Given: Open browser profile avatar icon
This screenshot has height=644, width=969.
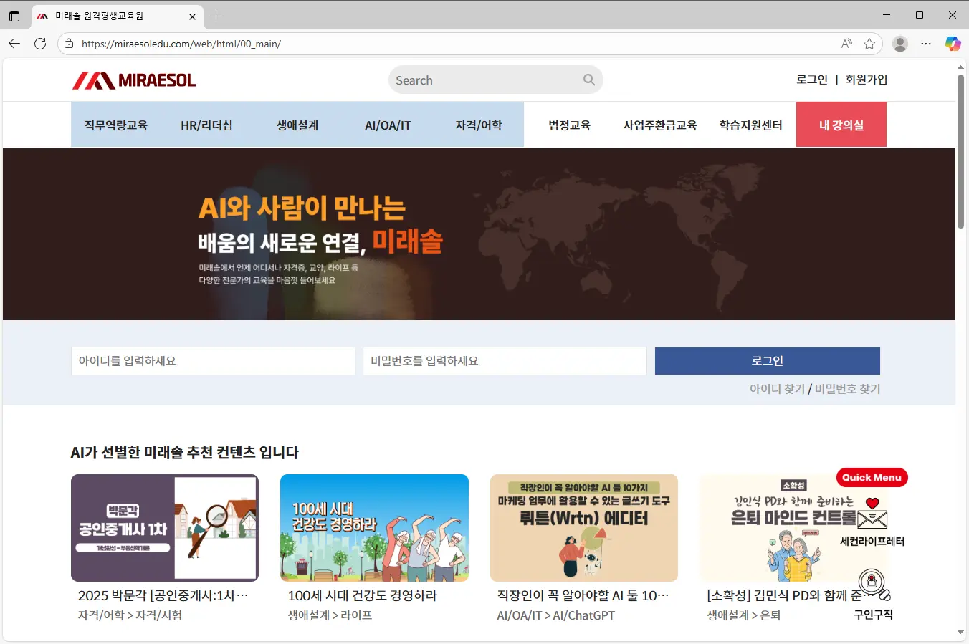Looking at the screenshot, I should click(900, 44).
